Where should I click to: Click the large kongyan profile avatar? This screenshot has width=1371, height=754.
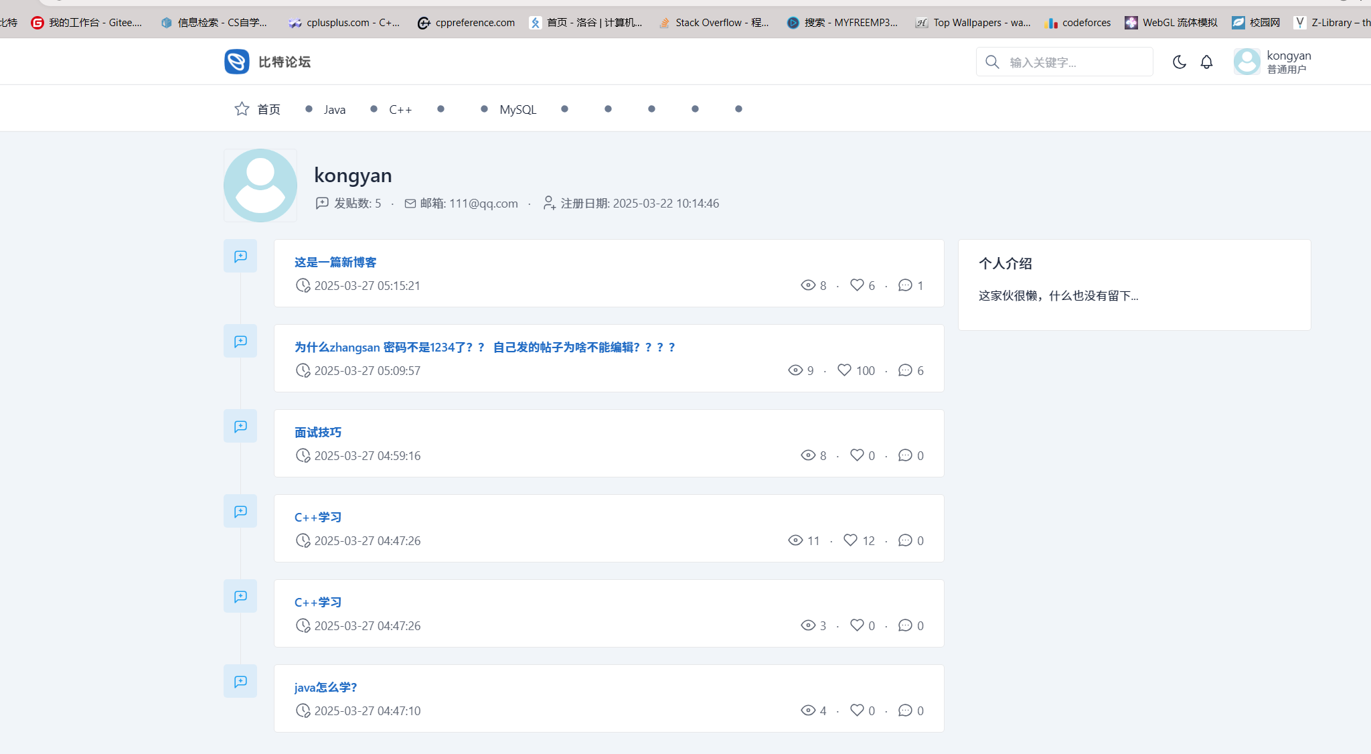pyautogui.click(x=260, y=185)
